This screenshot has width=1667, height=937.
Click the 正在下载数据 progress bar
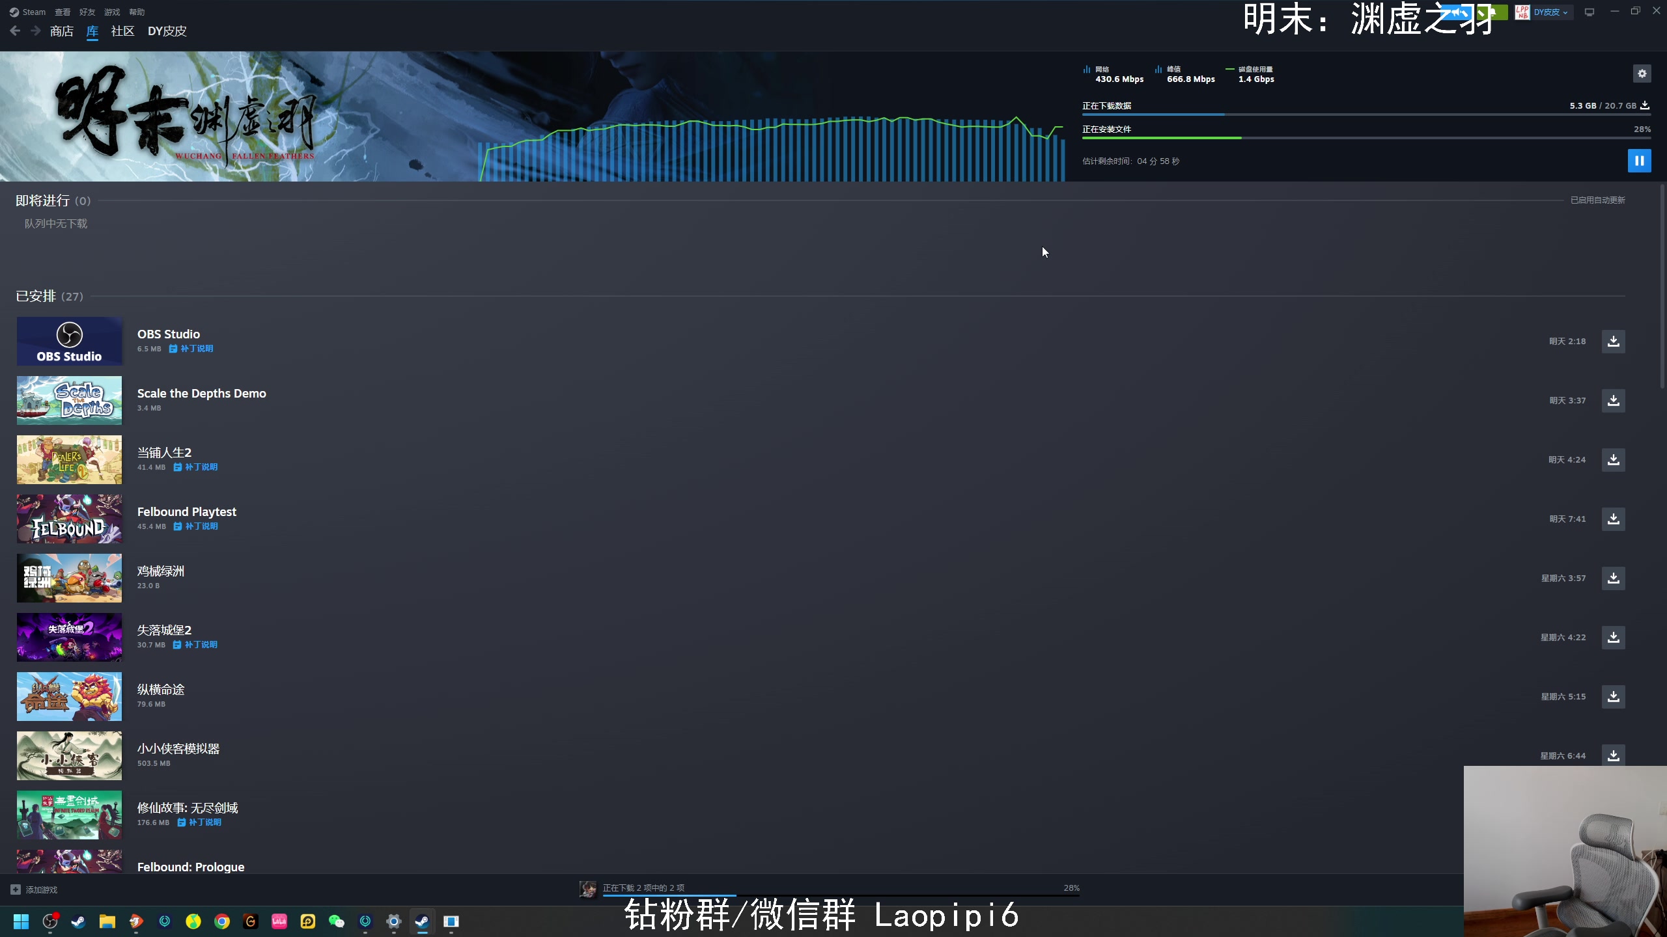[x=1366, y=115]
